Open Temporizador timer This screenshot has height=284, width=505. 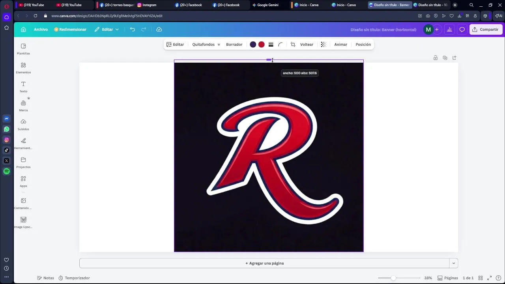74,278
